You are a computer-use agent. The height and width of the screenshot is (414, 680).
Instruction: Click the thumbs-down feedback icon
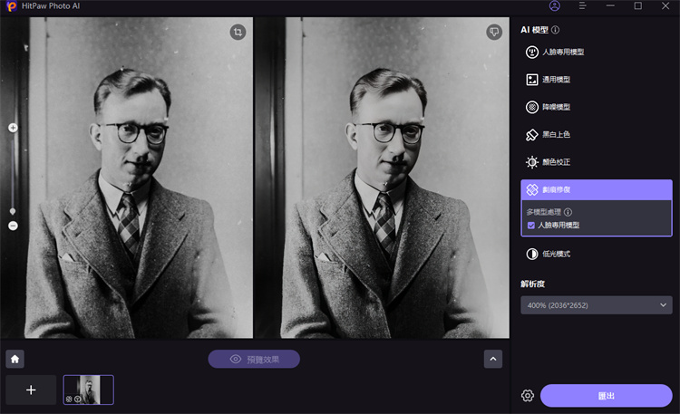tap(493, 32)
